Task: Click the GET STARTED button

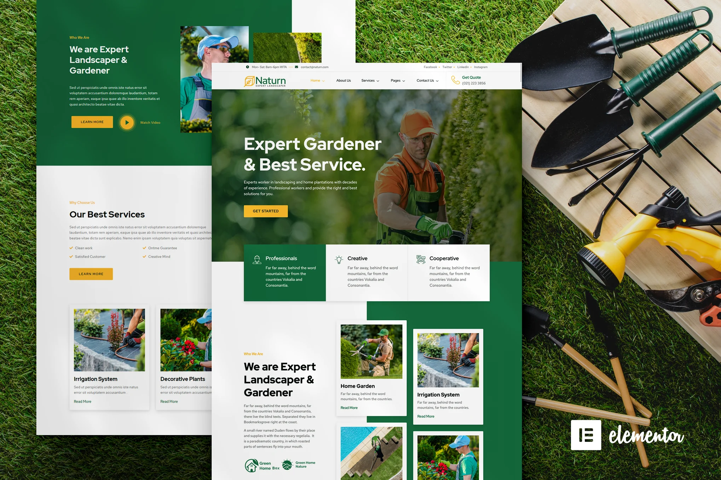Action: [x=265, y=211]
